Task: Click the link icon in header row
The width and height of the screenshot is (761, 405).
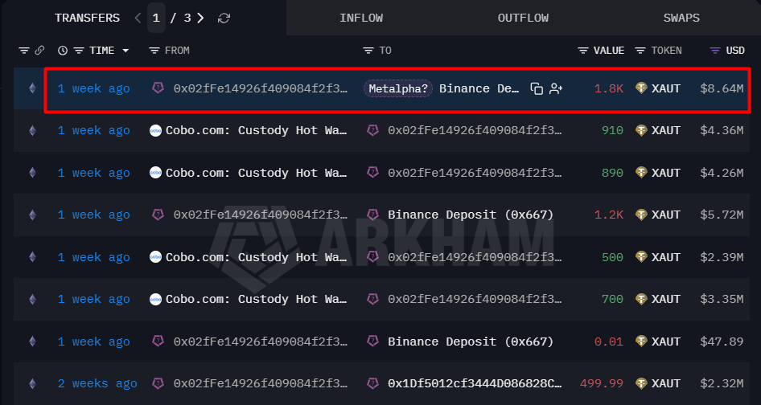Action: [x=39, y=51]
